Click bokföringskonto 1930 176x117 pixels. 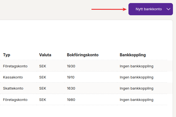click(x=71, y=66)
